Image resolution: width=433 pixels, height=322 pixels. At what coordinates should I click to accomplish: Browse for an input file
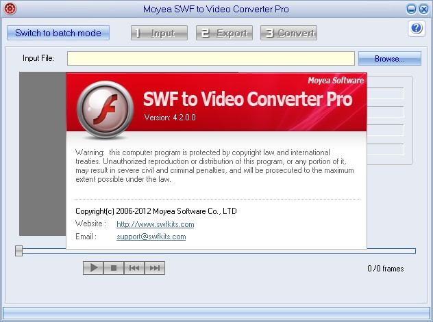click(390, 58)
